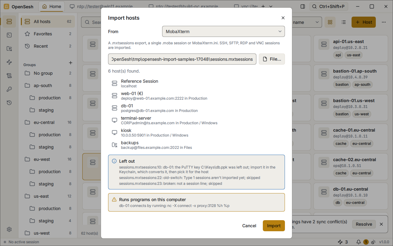Select the hosts icon in left rail
The image size is (393, 246).
[x=9, y=22]
